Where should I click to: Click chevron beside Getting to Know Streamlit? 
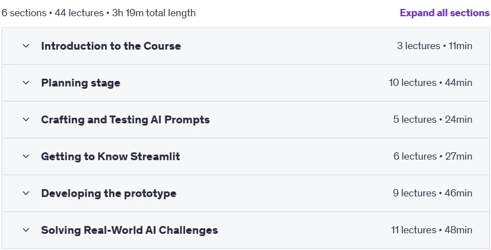(26, 156)
